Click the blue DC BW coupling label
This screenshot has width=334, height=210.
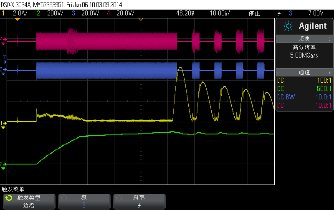click(286, 97)
